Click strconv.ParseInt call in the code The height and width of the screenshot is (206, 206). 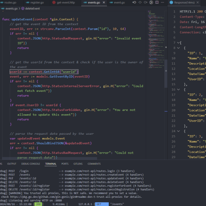[56, 29]
